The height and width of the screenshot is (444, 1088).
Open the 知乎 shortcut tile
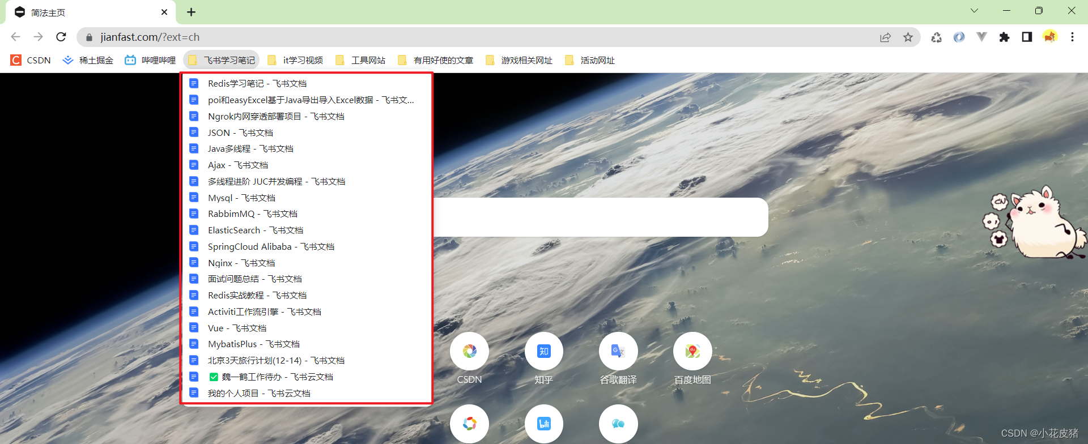tap(543, 351)
